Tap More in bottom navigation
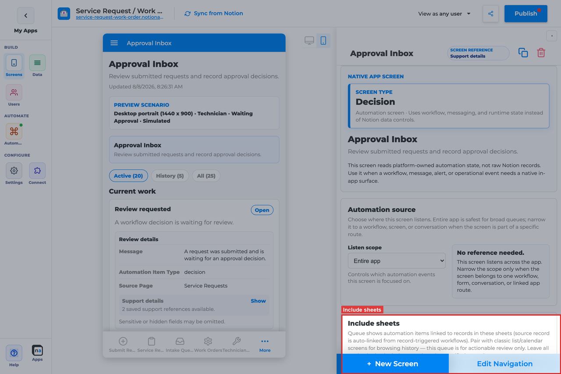 click(265, 345)
